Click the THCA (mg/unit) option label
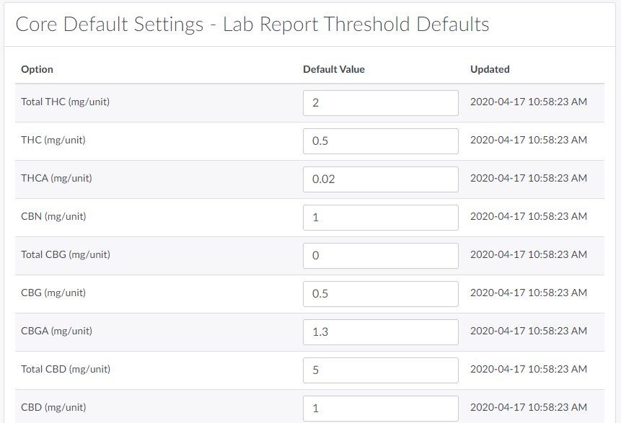 point(56,178)
